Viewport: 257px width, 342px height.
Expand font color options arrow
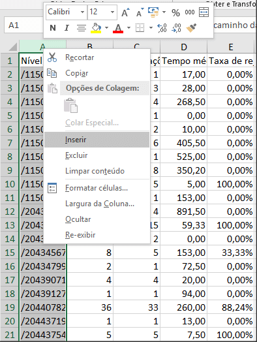(x=128, y=28)
